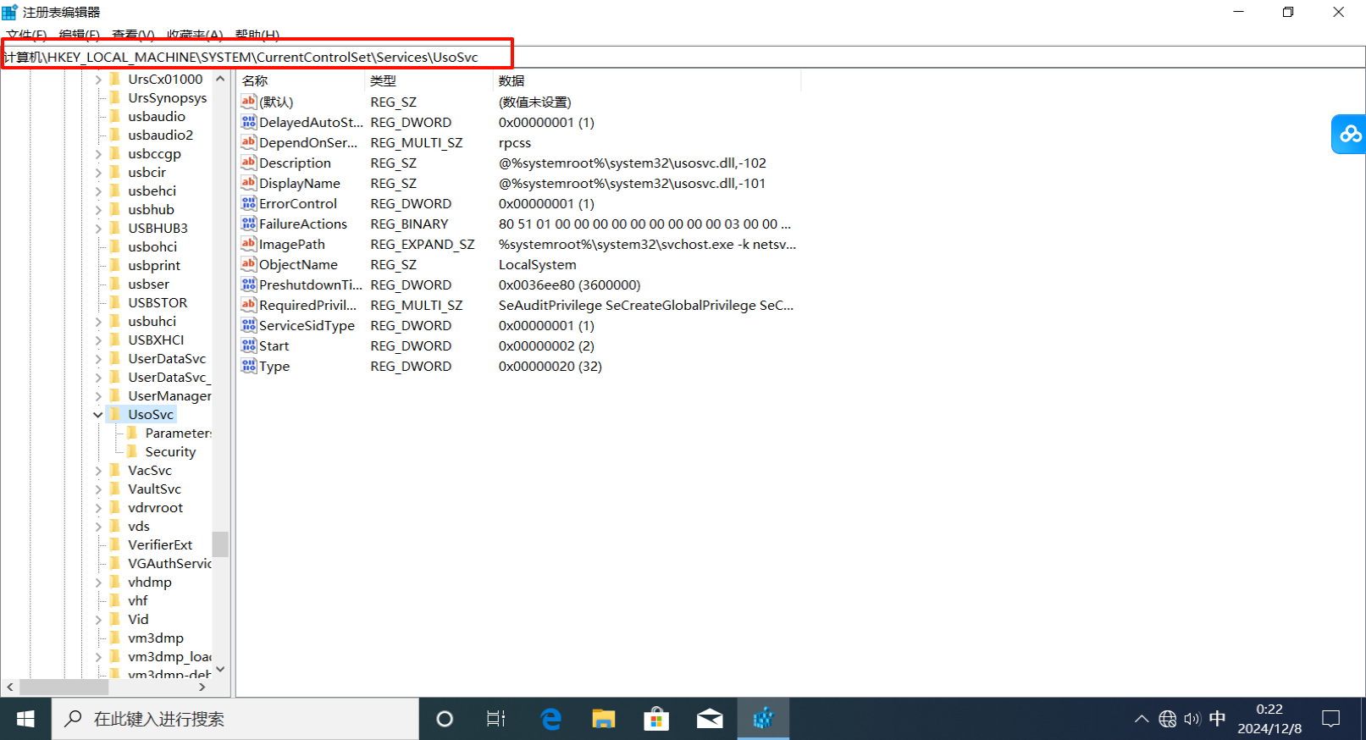1366x740 pixels.
Task: Select the usbehci tree key
Action: click(152, 191)
